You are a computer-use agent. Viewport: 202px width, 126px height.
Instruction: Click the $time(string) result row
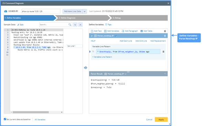pyautogui.click(x=101, y=88)
